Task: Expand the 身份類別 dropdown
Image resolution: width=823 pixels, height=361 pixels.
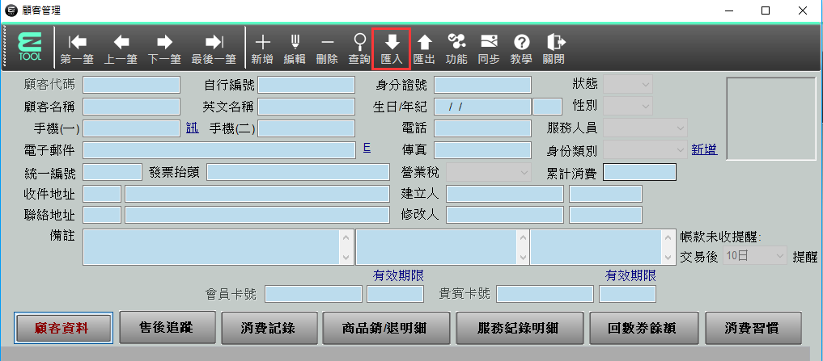Action: tap(645, 150)
